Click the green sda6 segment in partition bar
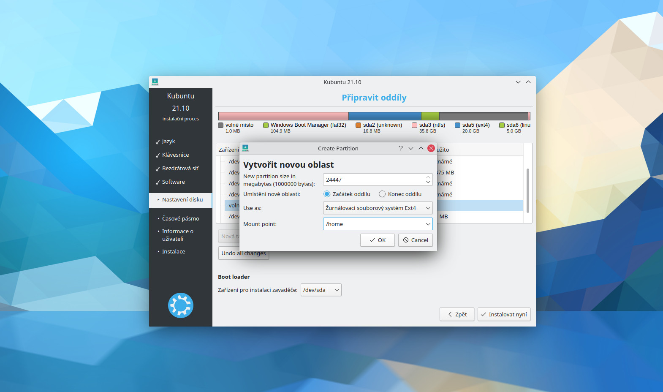 point(430,116)
